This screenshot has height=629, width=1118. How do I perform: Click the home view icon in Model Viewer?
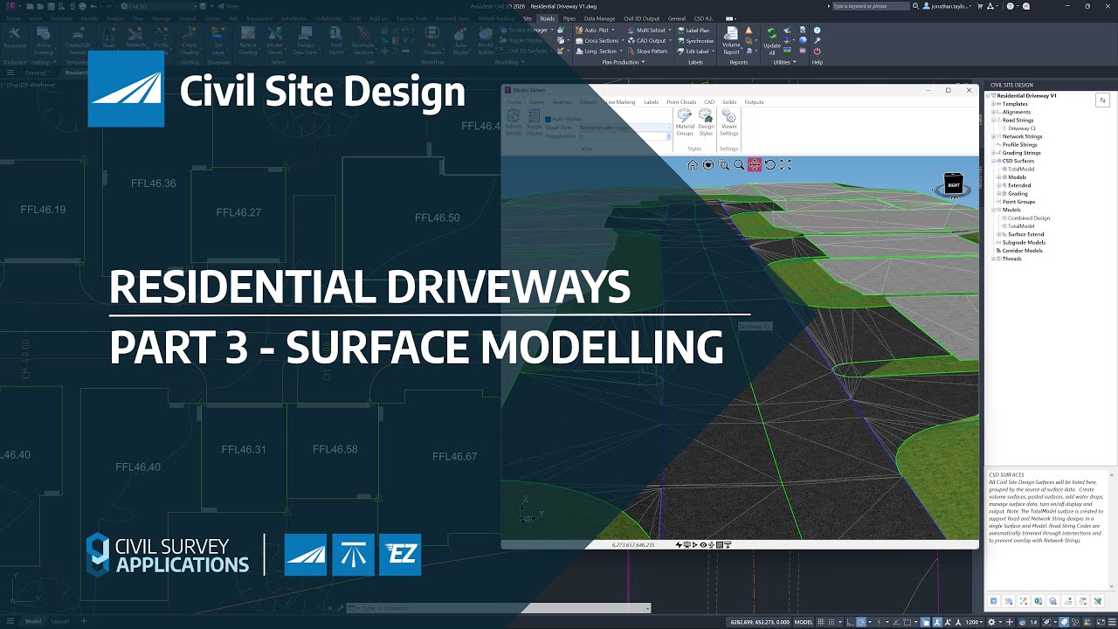(x=693, y=165)
